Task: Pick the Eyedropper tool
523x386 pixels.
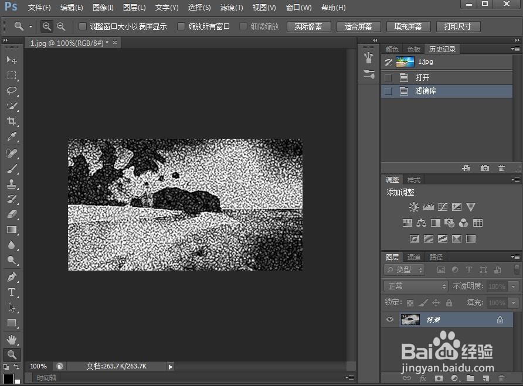Action: pos(12,136)
